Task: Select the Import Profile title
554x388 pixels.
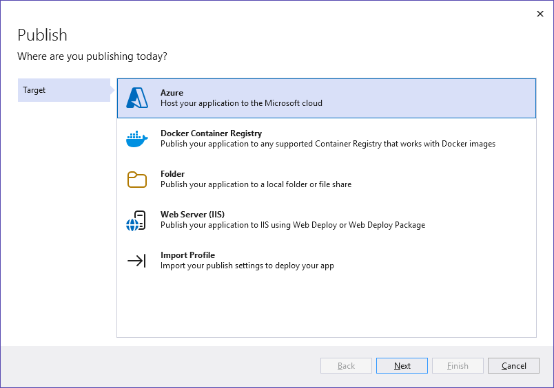Action: pos(187,255)
